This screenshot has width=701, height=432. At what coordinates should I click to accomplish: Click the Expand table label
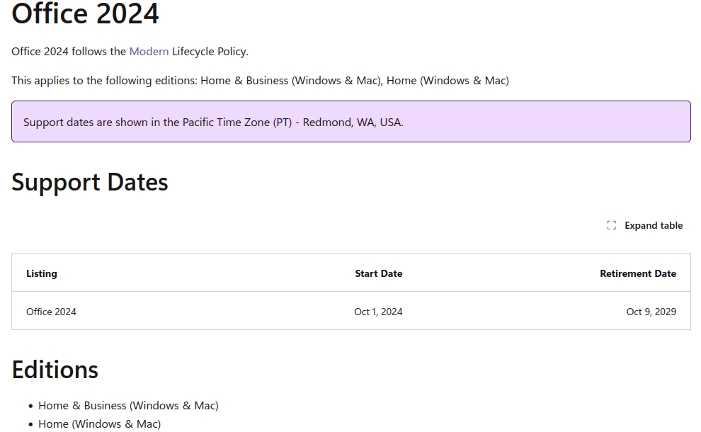(653, 225)
